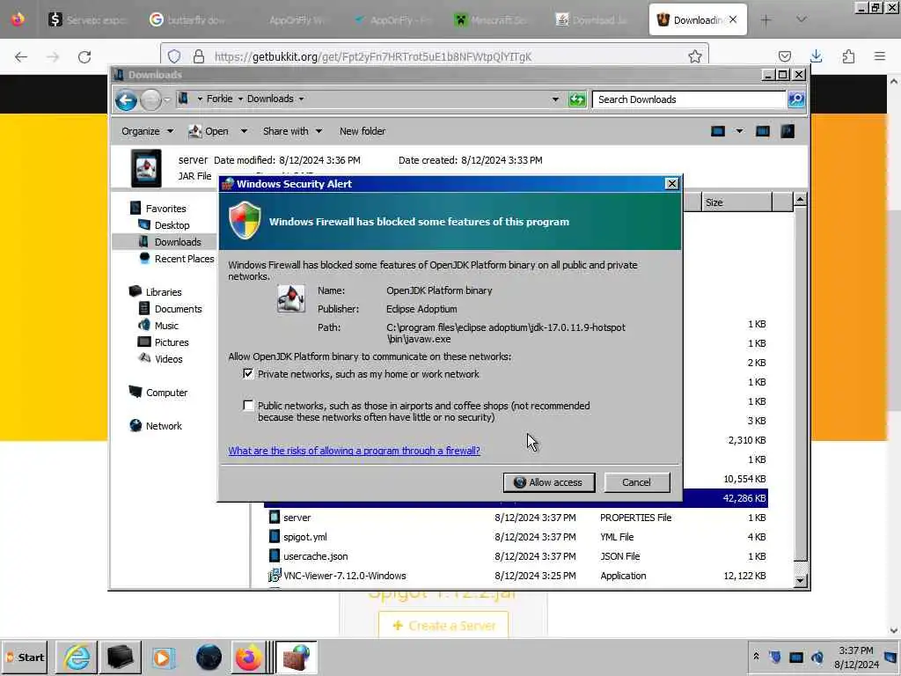The height and width of the screenshot is (676, 901).
Task: Sort files by Size column header
Action: [736, 202]
